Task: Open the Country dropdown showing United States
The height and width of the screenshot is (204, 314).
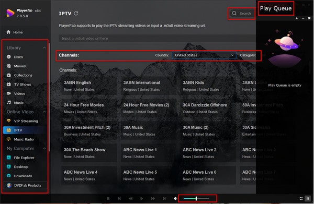Action: (204, 55)
